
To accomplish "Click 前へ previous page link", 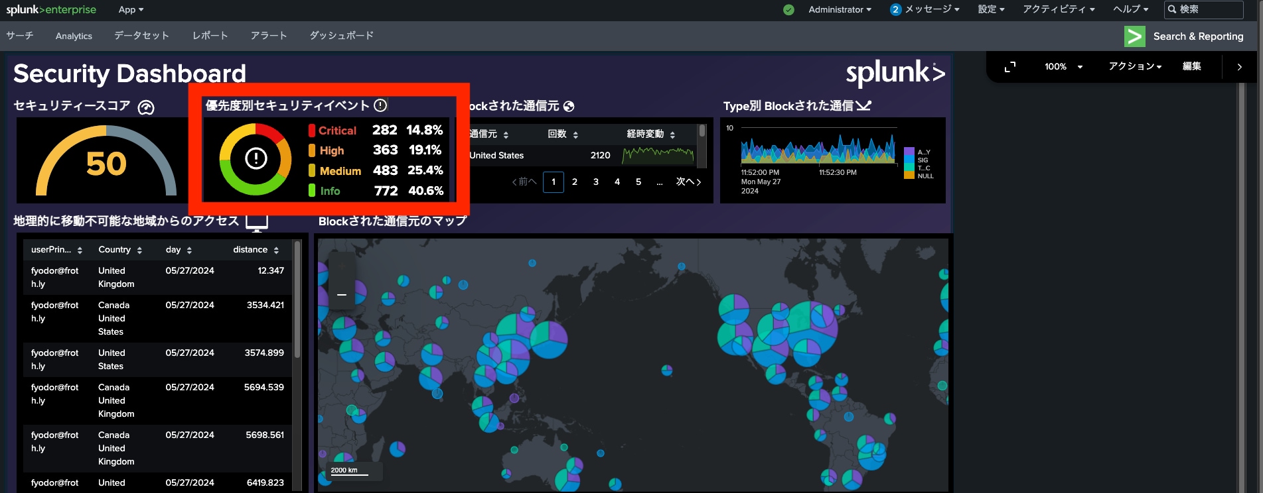I will tap(524, 182).
